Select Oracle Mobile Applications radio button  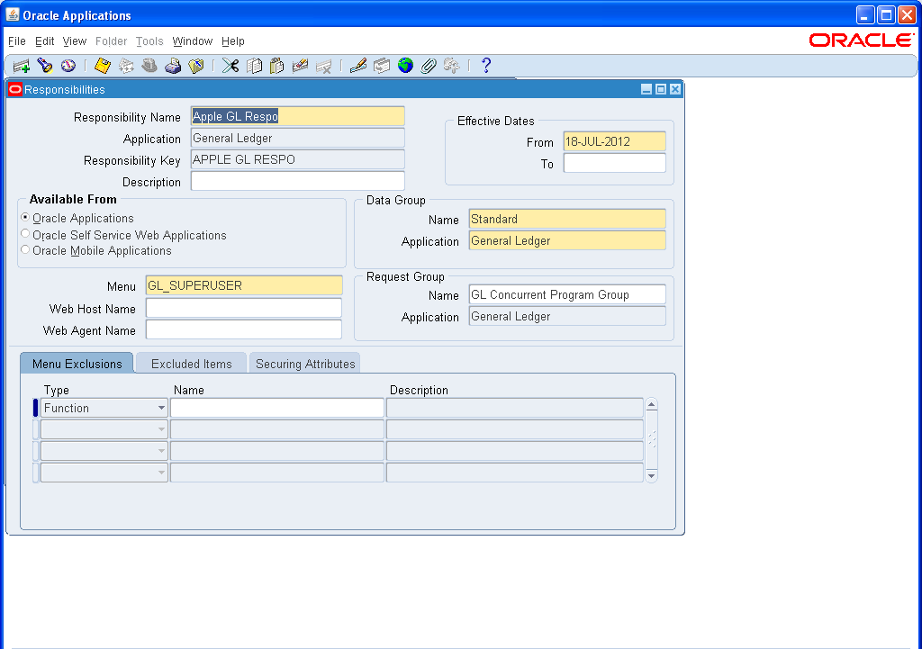[25, 250]
